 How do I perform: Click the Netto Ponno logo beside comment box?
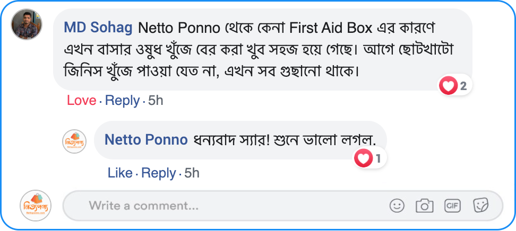36,206
